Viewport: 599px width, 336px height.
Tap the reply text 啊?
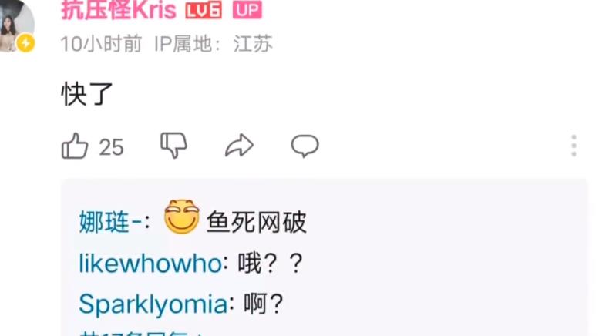coord(264,304)
